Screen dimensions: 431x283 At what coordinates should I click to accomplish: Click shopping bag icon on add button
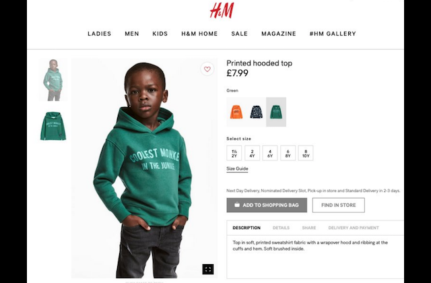coord(237,205)
